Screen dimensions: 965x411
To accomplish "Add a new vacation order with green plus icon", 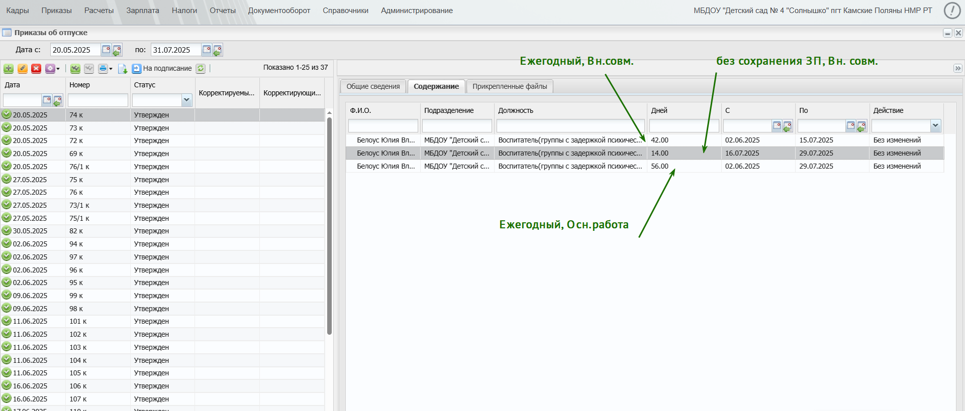I will click(x=9, y=68).
